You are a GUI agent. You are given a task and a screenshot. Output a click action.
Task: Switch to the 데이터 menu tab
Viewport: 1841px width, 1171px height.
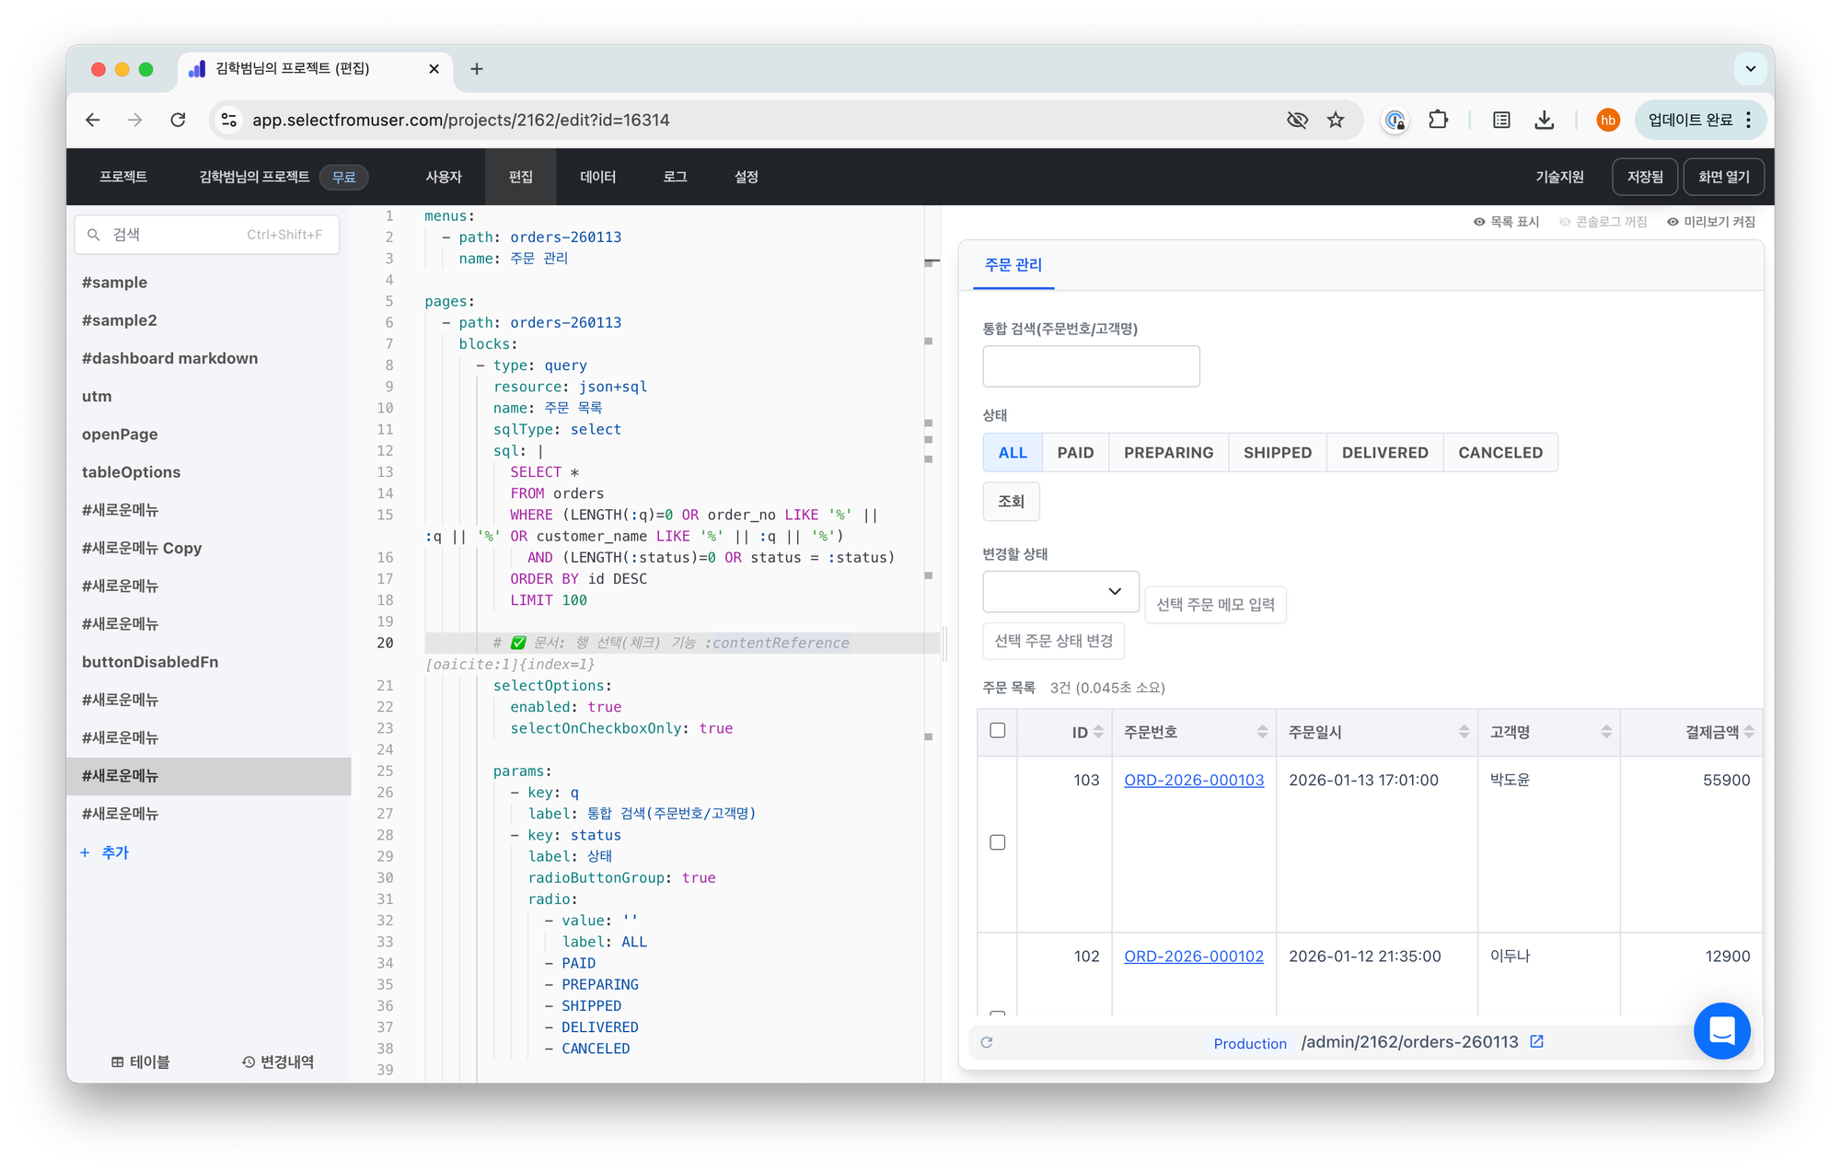pos(597,177)
